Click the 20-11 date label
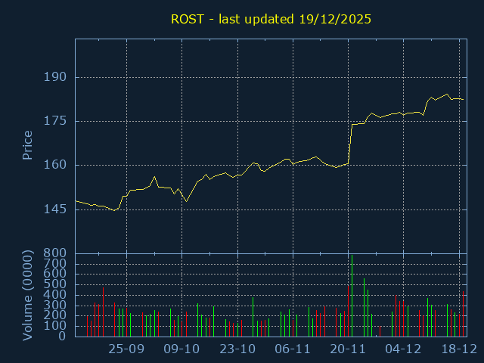This screenshot has height=363, width=484. coord(348,349)
